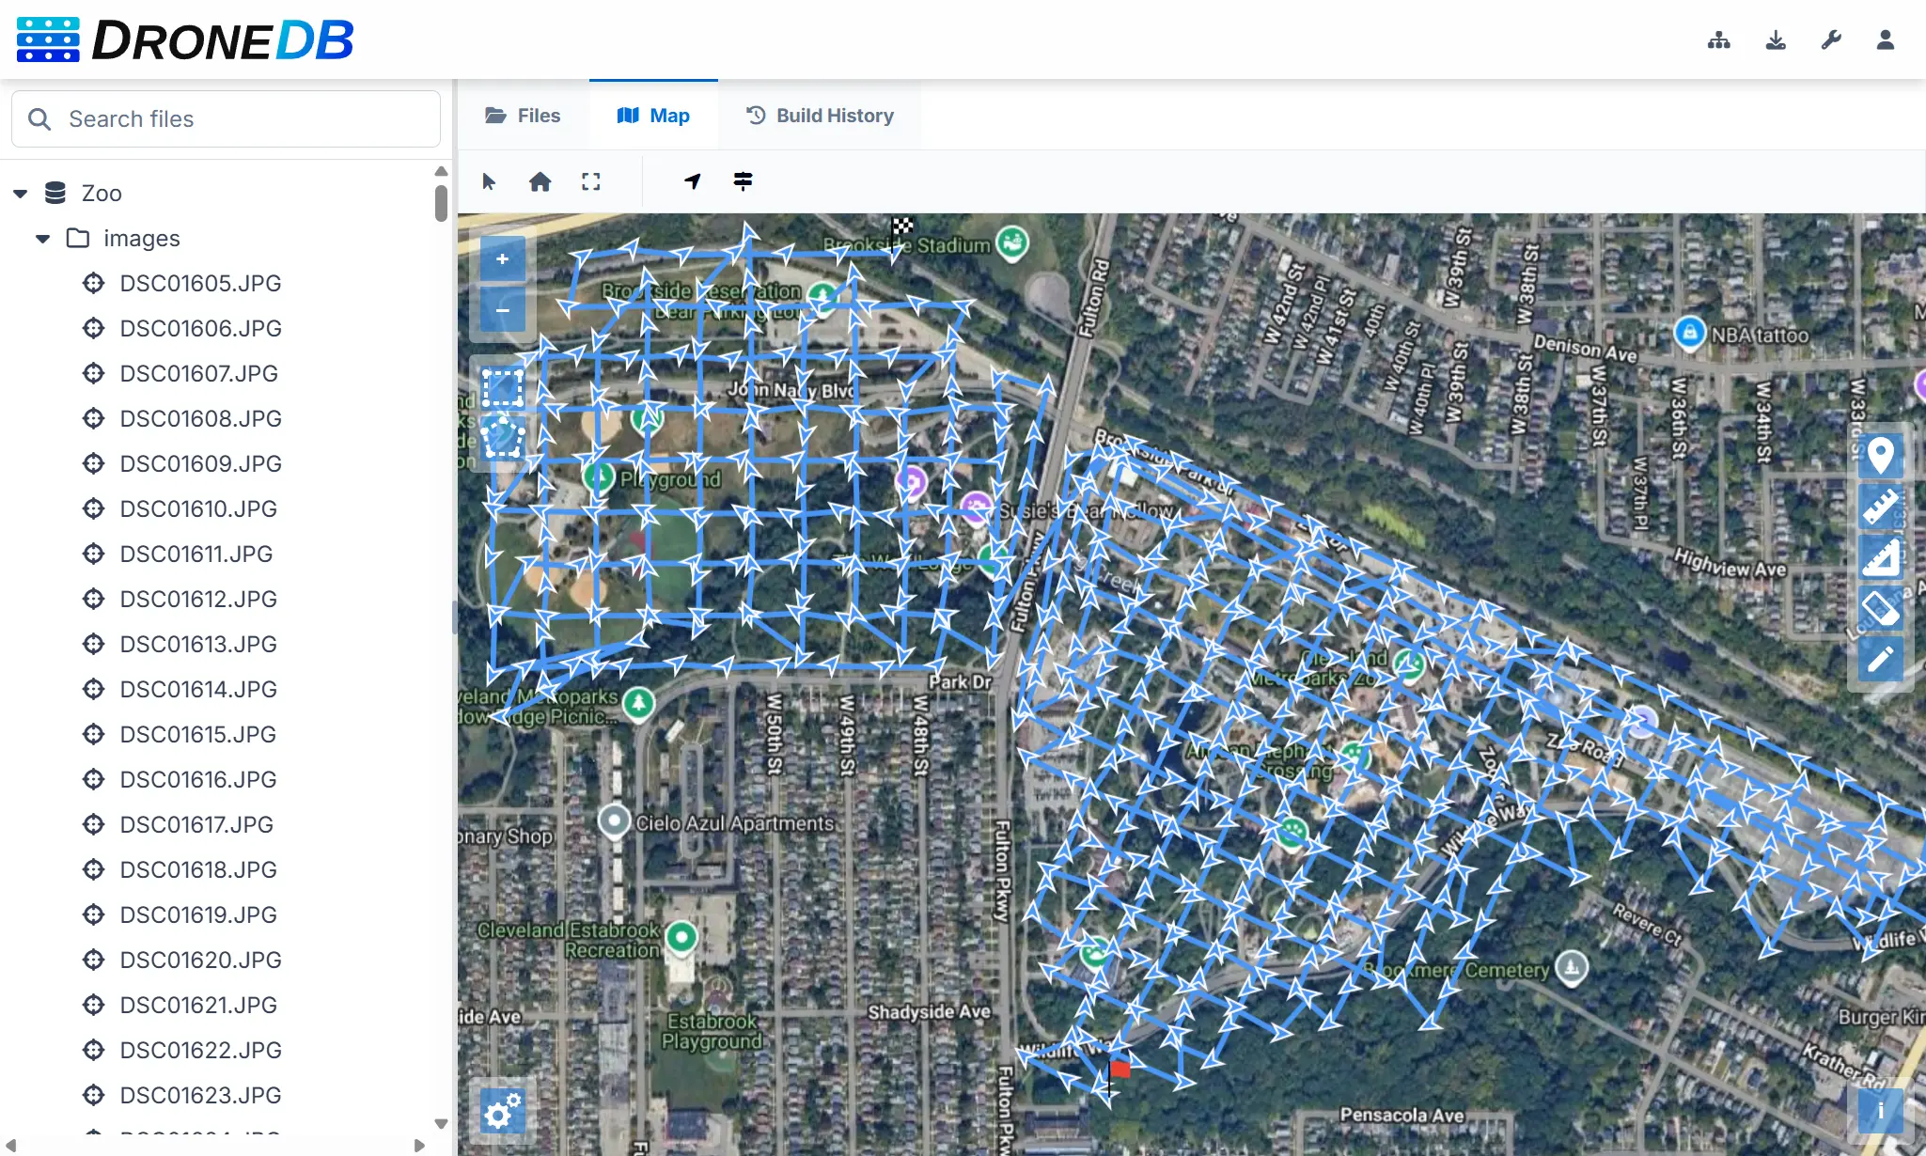Open the Build History tab
Viewport: 1926px width, 1156px height.
(x=820, y=116)
